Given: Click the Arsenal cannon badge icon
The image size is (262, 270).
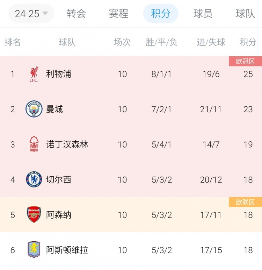Looking at the screenshot, I should [x=34, y=215].
